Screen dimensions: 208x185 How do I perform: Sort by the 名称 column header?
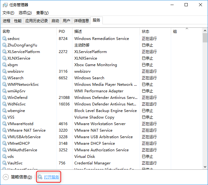tap(29, 32)
